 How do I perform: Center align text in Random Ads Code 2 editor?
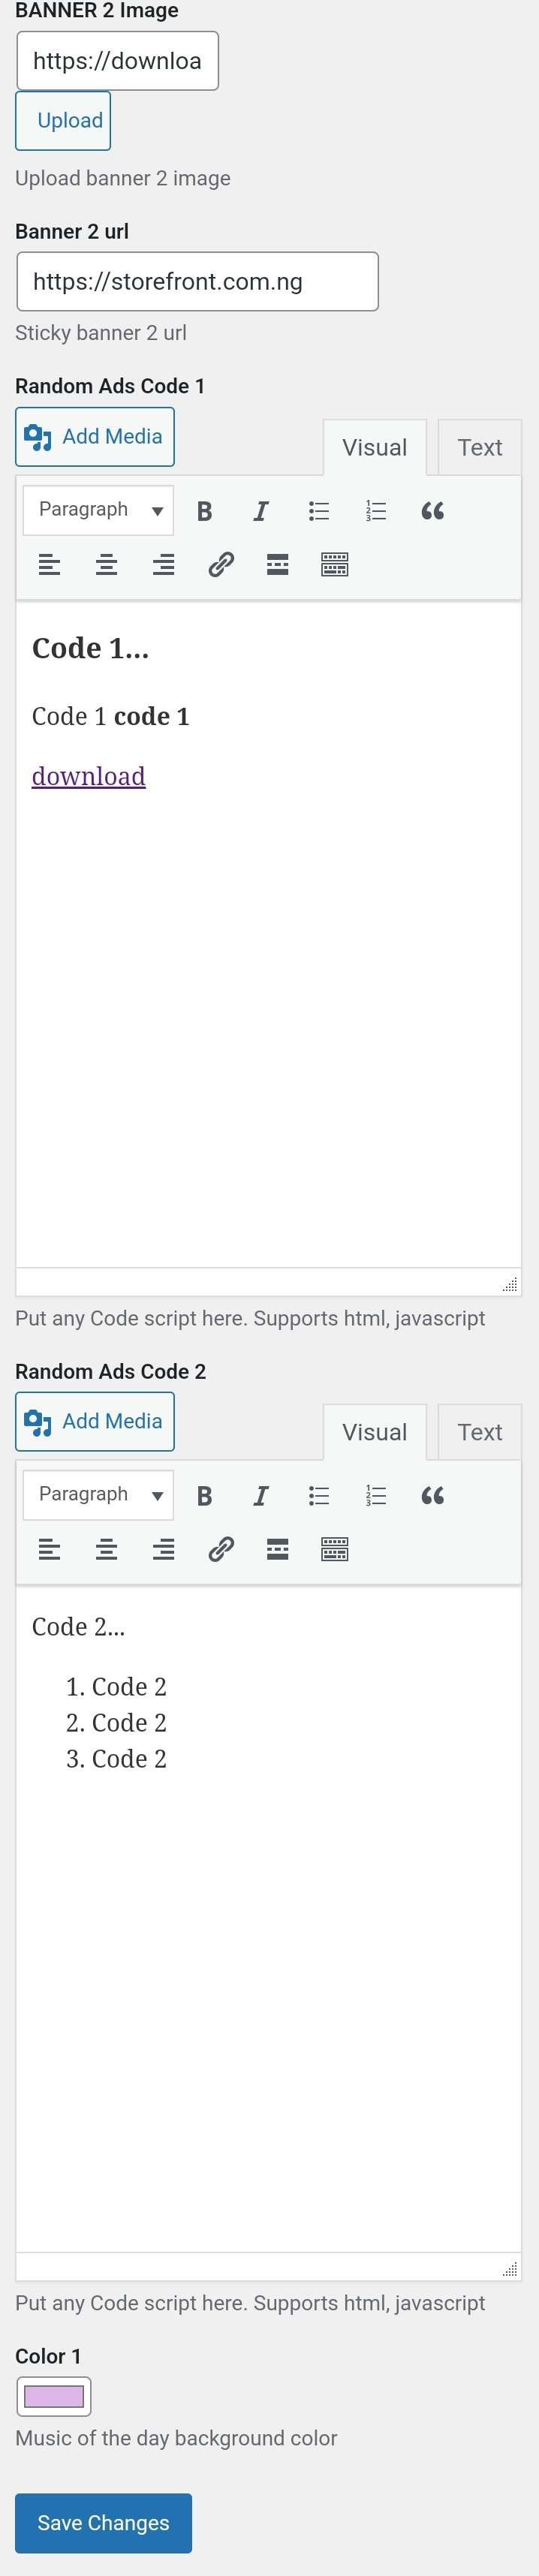tap(107, 1549)
